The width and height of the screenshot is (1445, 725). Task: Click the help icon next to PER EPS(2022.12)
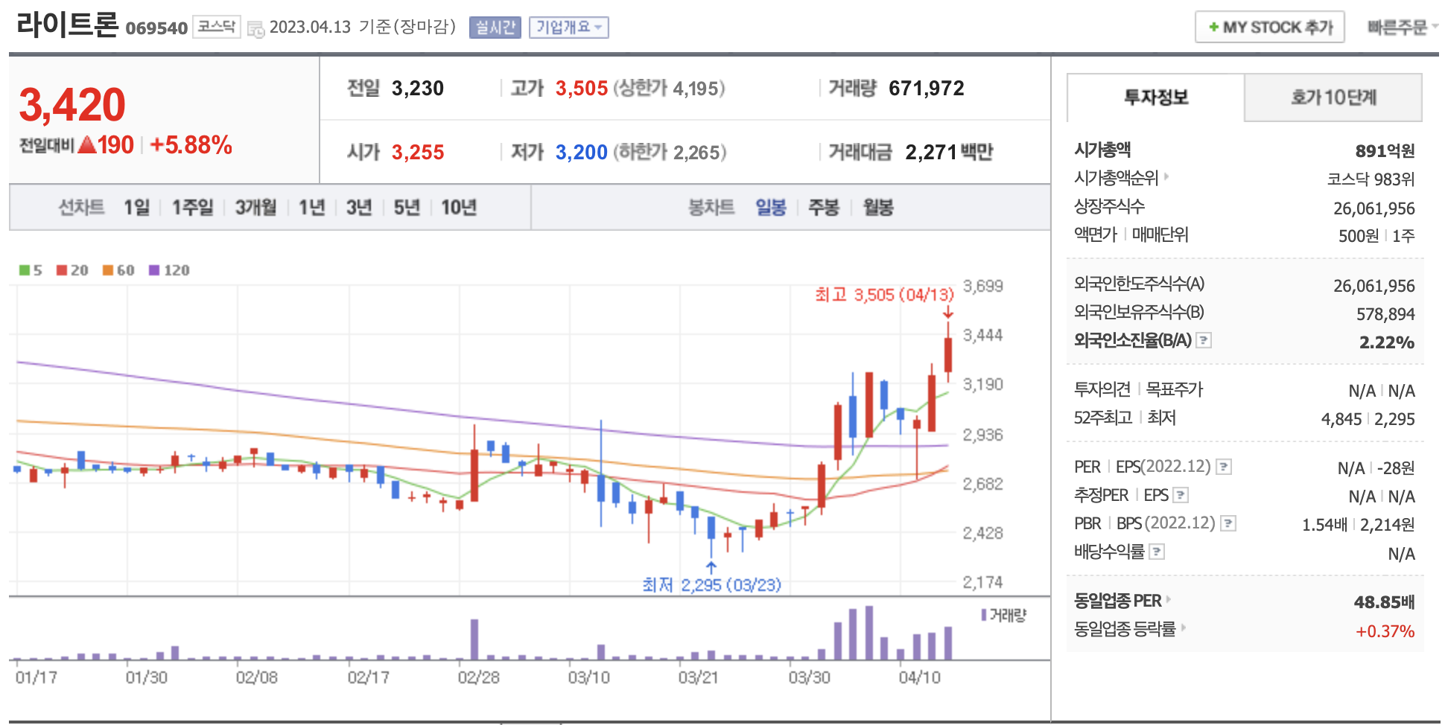(x=1224, y=467)
